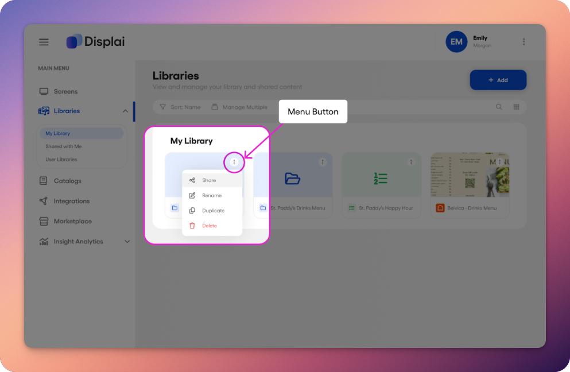
Task: Click the Displai logo
Action: [x=95, y=41]
